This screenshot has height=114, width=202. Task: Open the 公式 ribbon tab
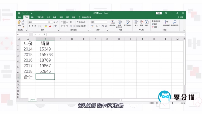(48, 17)
